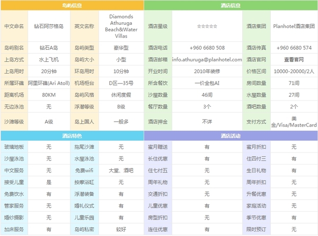
Task: Click the 大堂、酒吧 wifi value
Action: pos(121,170)
